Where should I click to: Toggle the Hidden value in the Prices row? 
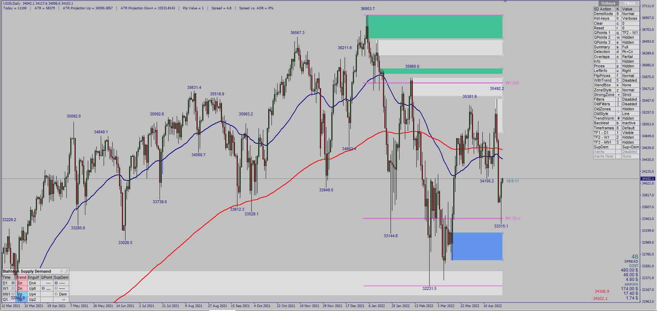coord(630,66)
